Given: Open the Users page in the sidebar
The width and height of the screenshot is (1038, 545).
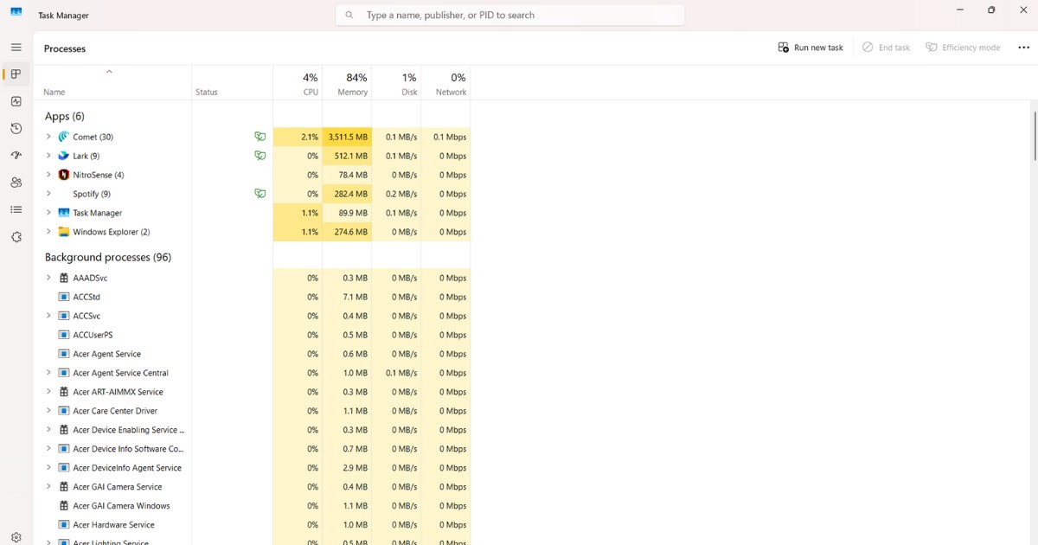Looking at the screenshot, I should point(16,183).
